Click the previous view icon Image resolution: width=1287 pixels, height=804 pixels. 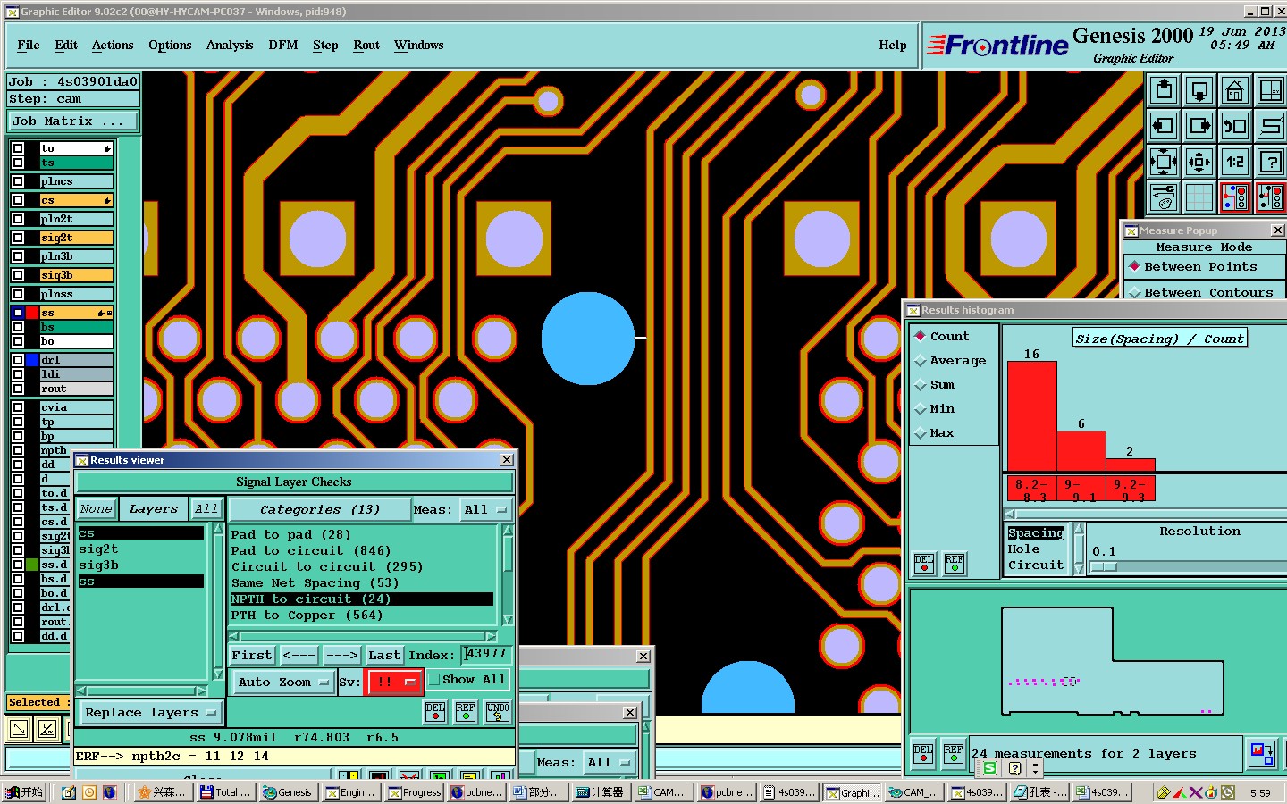1235,126
